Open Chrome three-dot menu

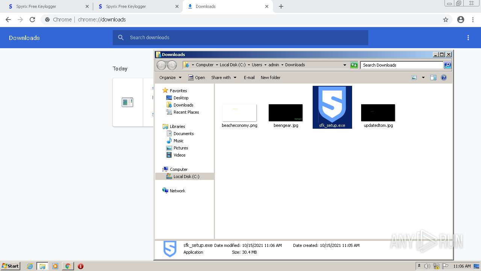[473, 20]
